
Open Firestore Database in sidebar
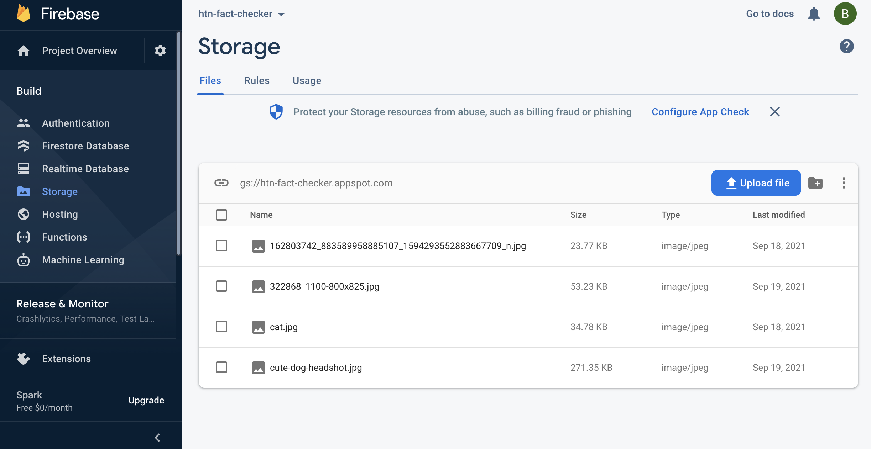tap(85, 146)
